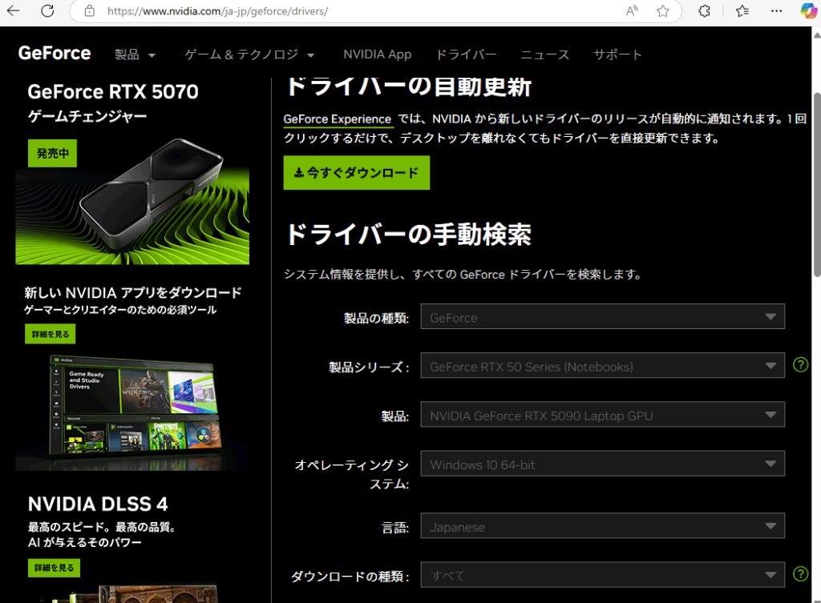
Task: Click the NVIDIA DLSS 4 heading
Action: (98, 505)
